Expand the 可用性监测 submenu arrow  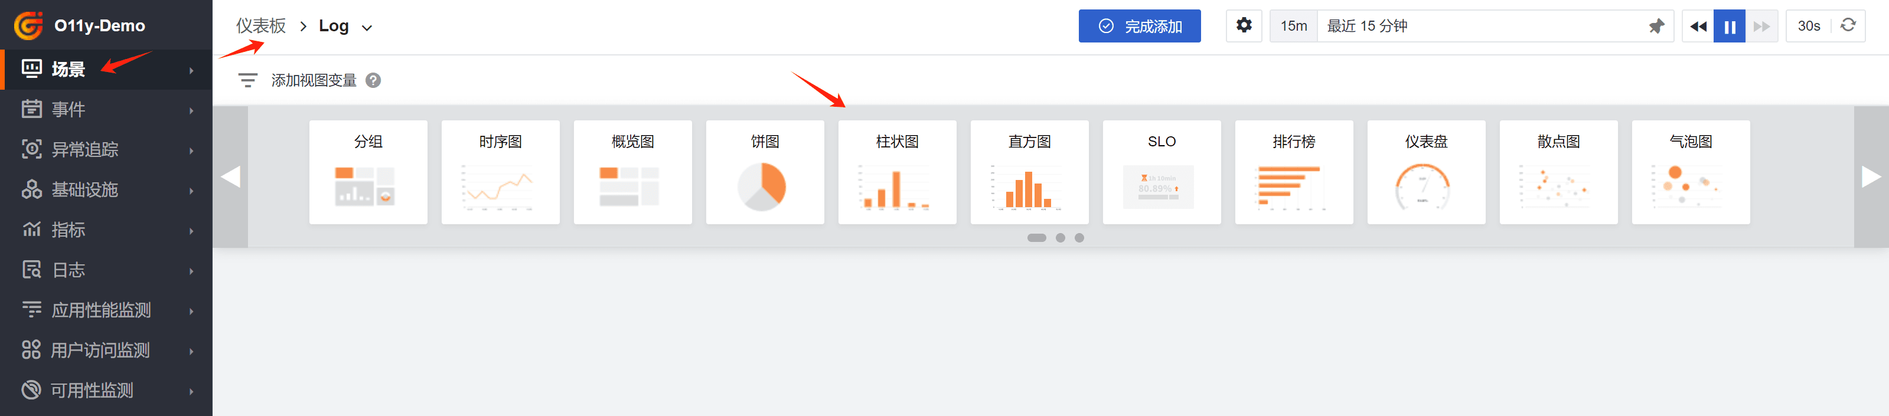(x=191, y=391)
